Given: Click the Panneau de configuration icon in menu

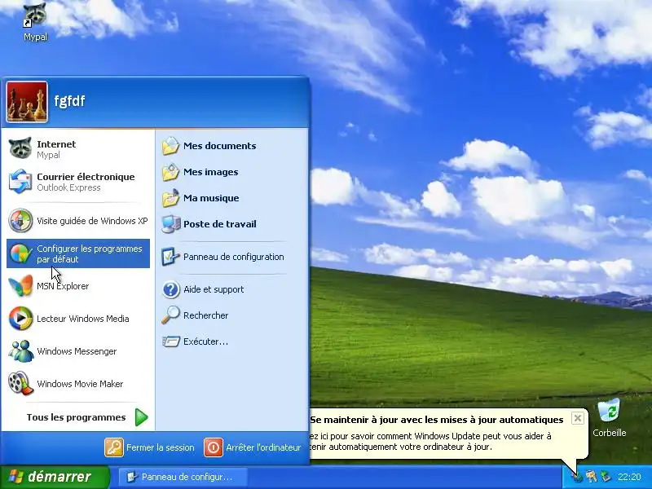Looking at the screenshot, I should [170, 257].
